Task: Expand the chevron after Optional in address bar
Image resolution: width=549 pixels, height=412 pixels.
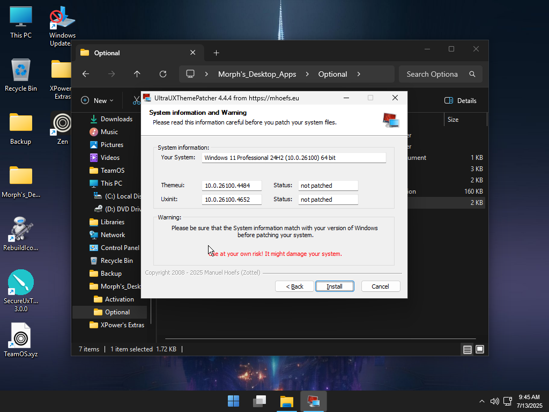Action: point(359,74)
